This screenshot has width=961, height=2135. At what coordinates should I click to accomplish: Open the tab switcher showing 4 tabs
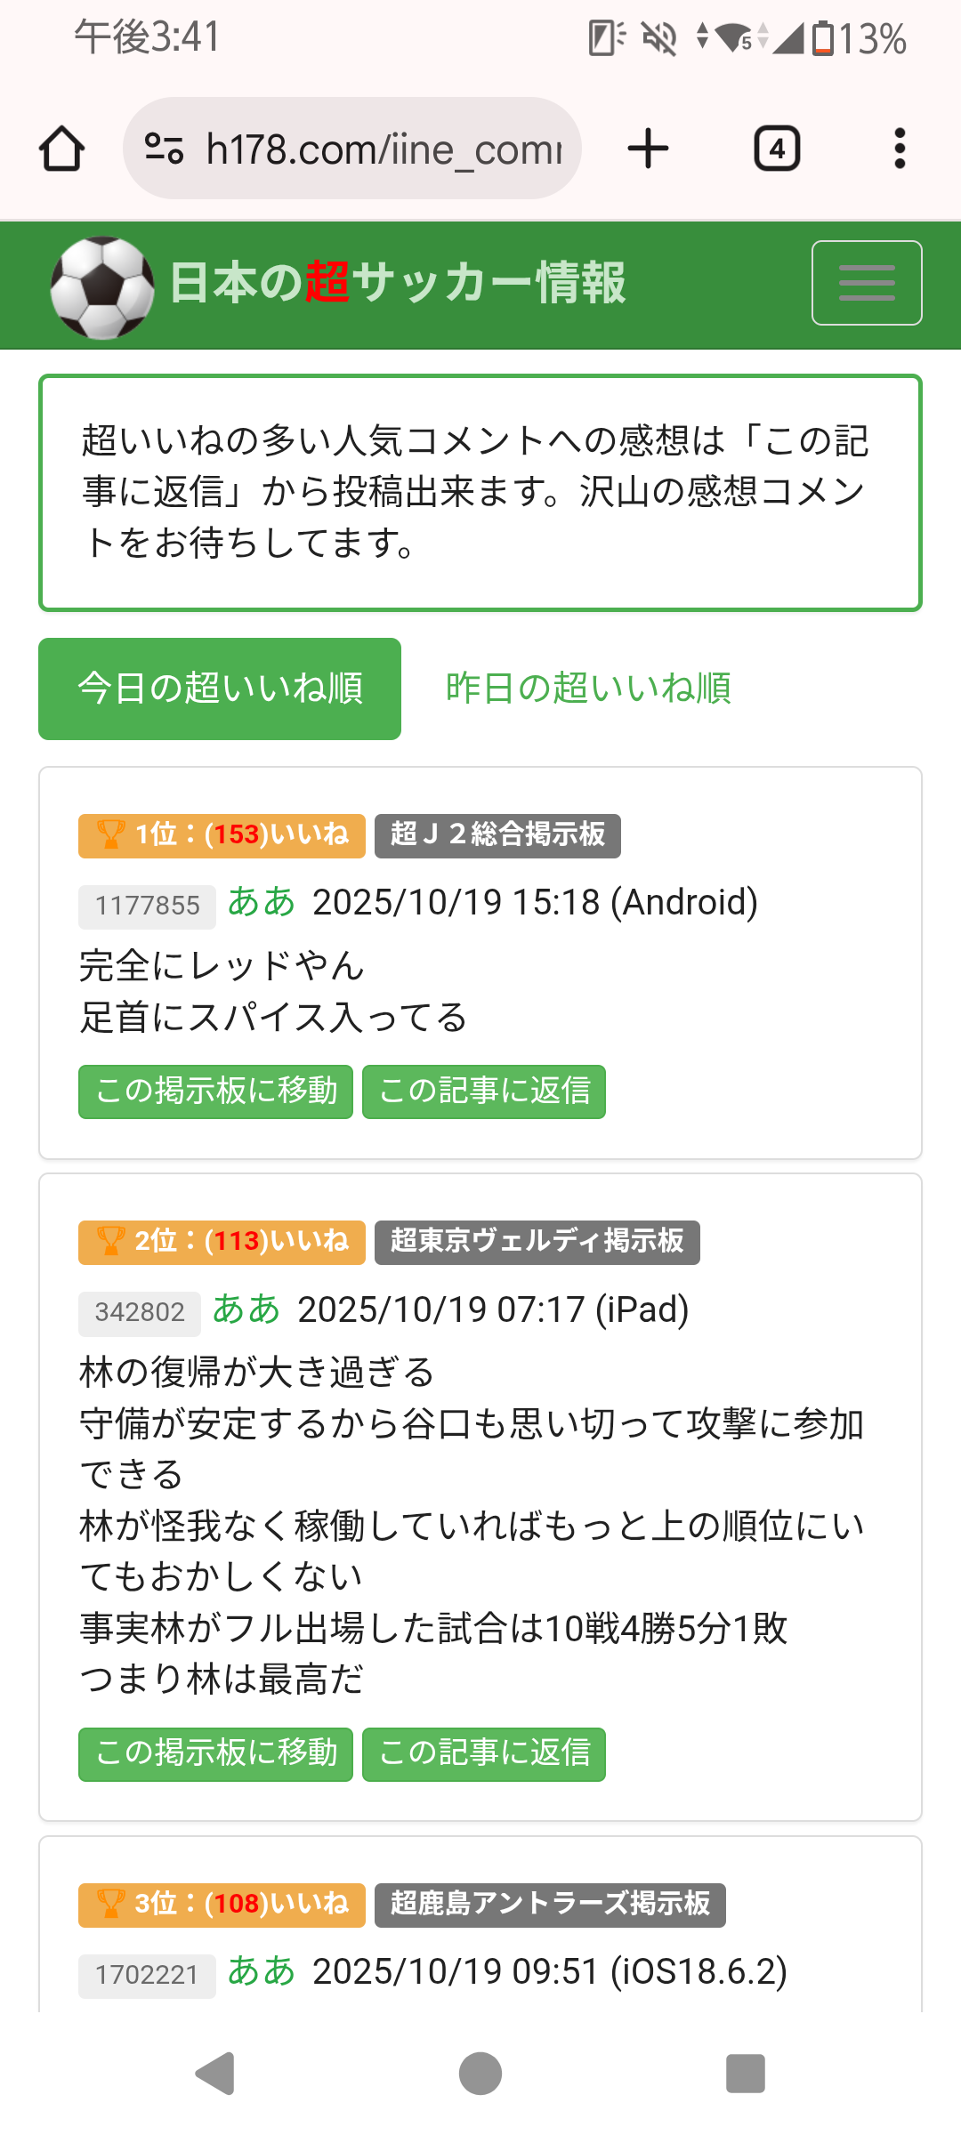[x=777, y=149]
